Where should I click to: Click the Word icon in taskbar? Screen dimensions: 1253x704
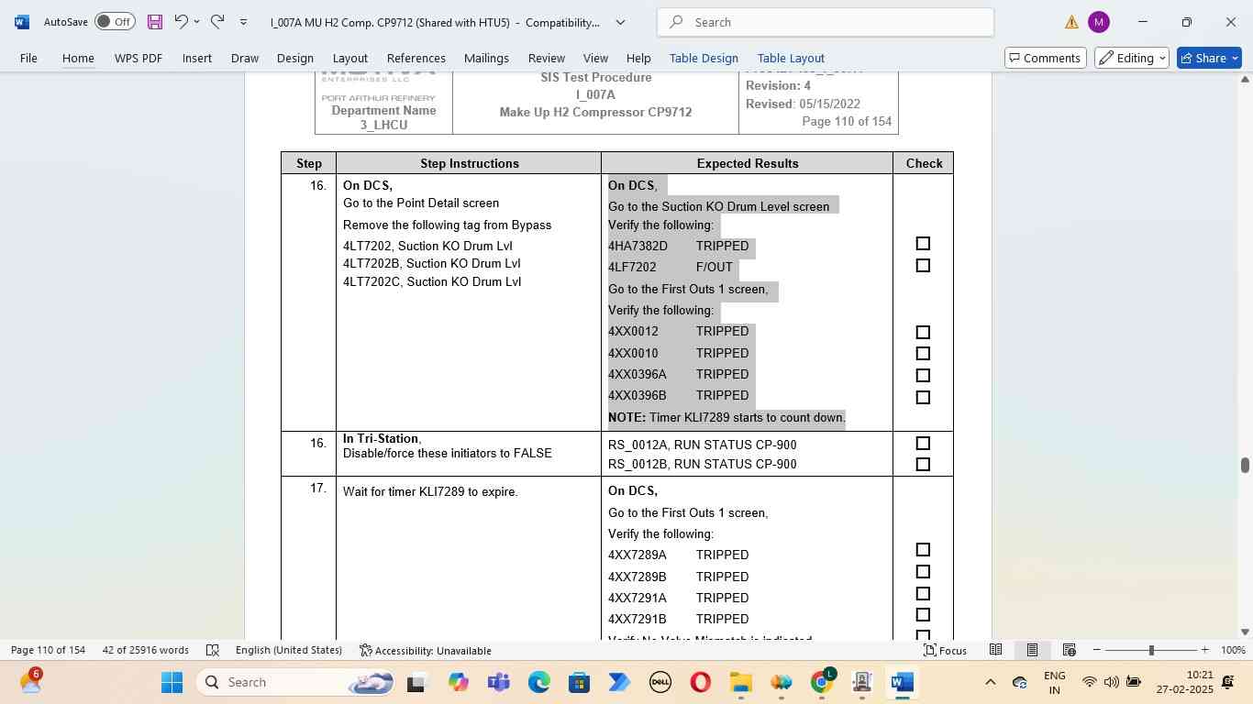pyautogui.click(x=903, y=682)
